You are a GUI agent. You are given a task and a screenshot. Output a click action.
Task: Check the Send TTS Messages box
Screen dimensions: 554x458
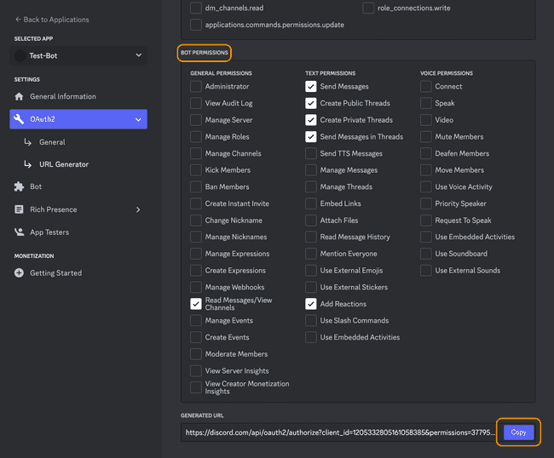pos(310,153)
